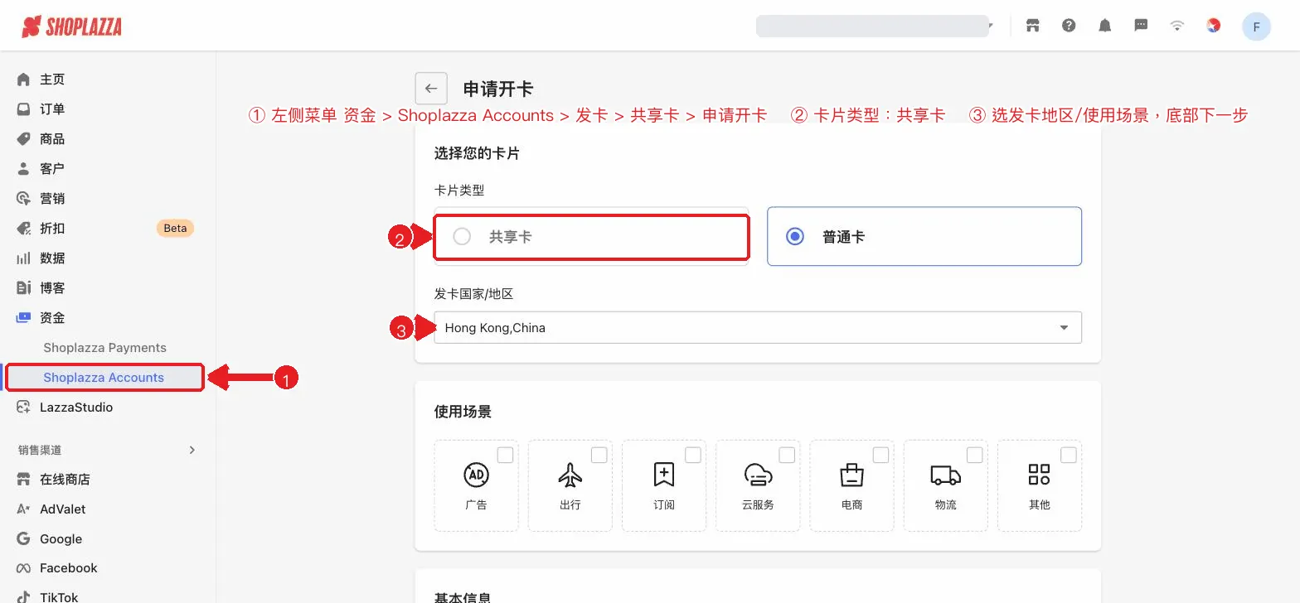This screenshot has height=603, width=1300.
Task: Choose the 物流 delivery truck card icon
Action: (946, 475)
